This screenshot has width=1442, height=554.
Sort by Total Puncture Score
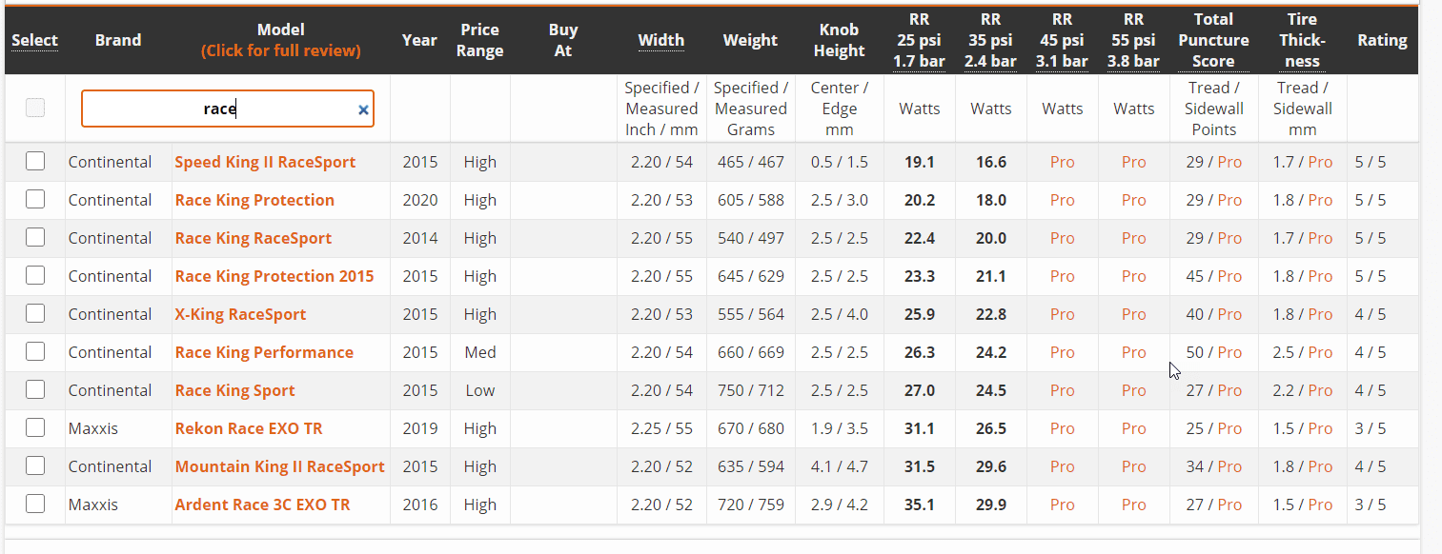[1213, 40]
